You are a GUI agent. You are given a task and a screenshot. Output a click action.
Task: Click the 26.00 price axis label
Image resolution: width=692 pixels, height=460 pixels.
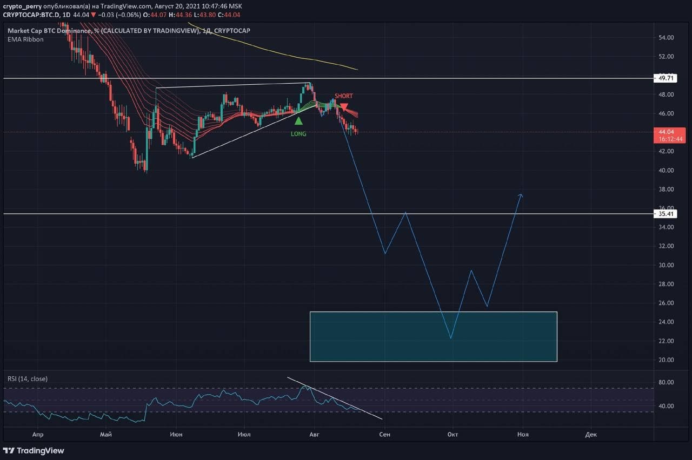[x=666, y=303]
